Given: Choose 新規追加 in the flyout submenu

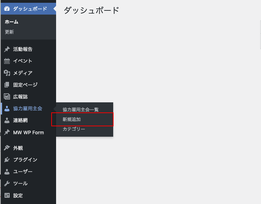Looking at the screenshot, I should 72,119.
